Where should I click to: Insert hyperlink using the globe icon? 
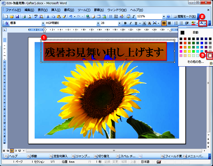pos(88,16)
